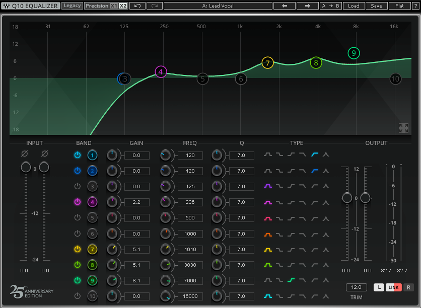The width and height of the screenshot is (421, 308).
Task: Click right output fader handle
Action: pos(365,198)
